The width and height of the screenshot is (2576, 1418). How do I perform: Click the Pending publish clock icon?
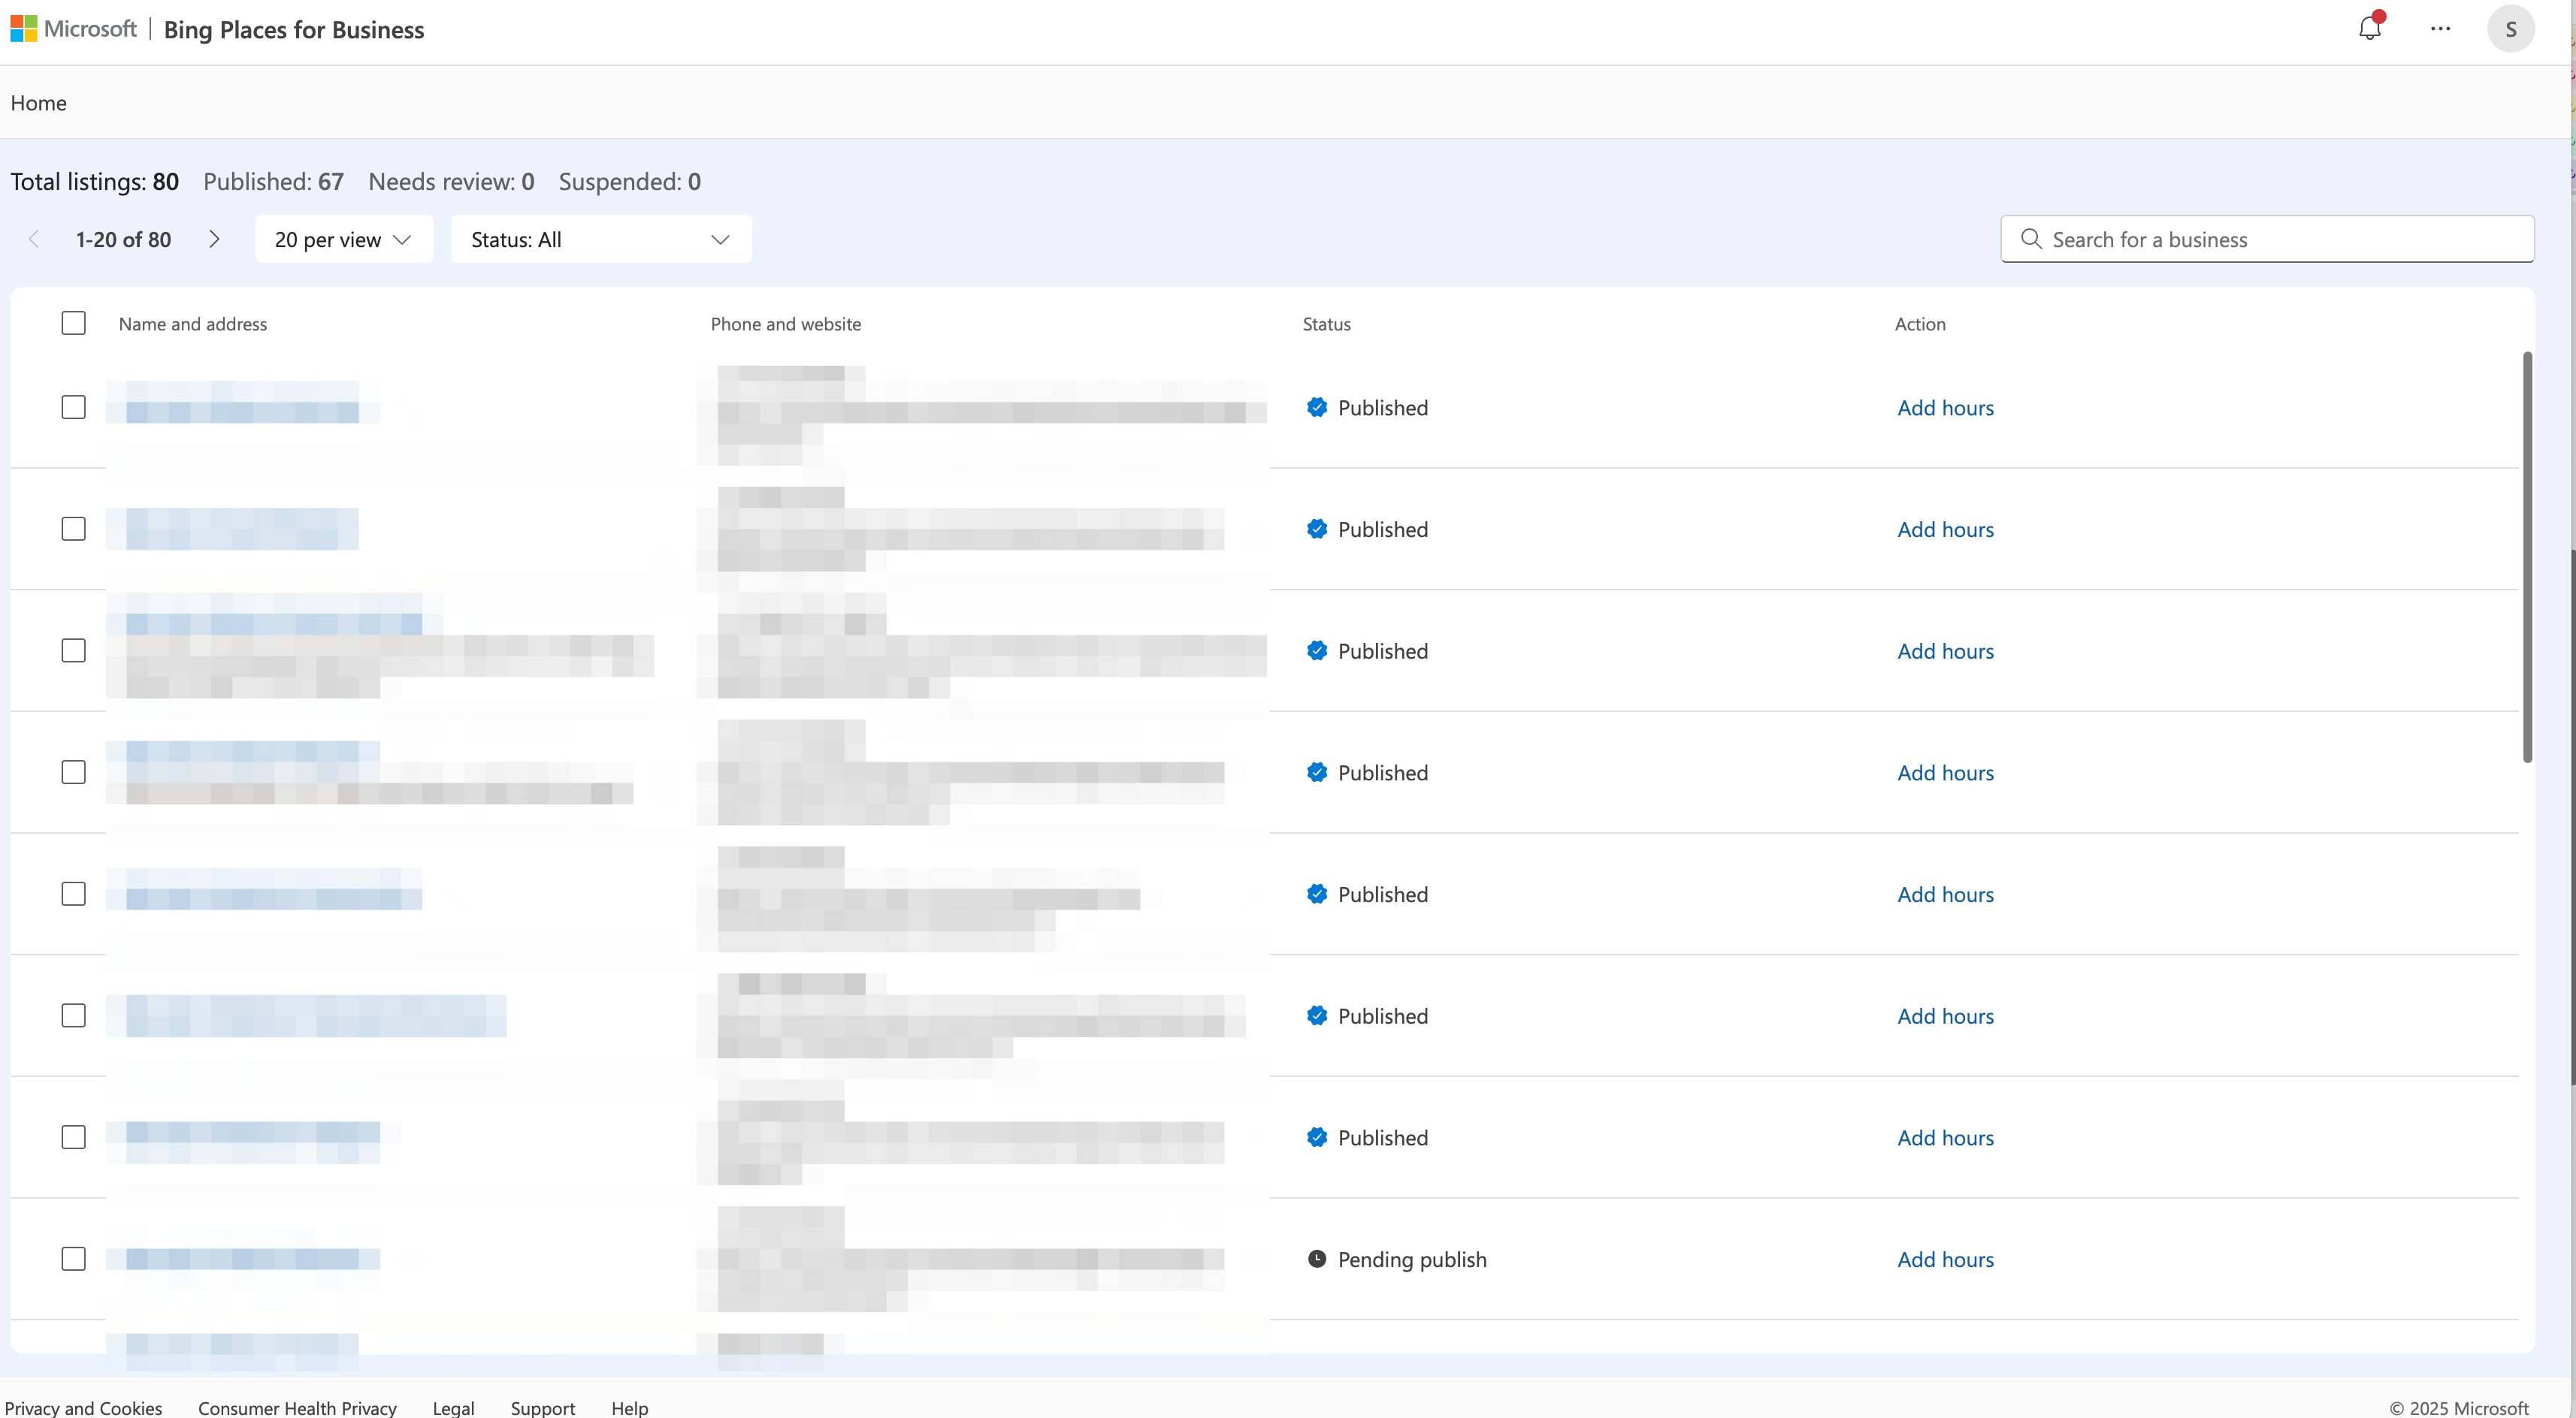pyautogui.click(x=1317, y=1259)
